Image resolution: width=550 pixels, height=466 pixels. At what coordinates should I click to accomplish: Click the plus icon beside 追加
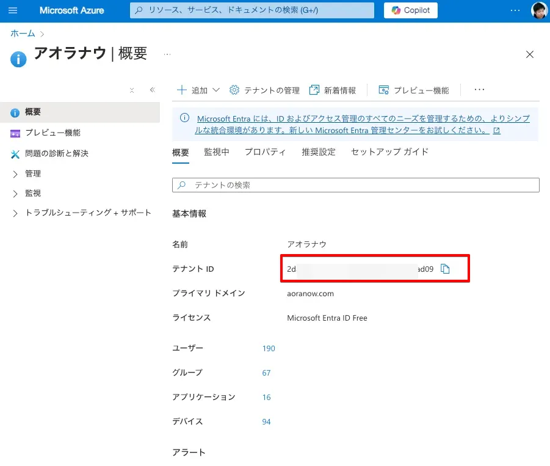pyautogui.click(x=182, y=90)
